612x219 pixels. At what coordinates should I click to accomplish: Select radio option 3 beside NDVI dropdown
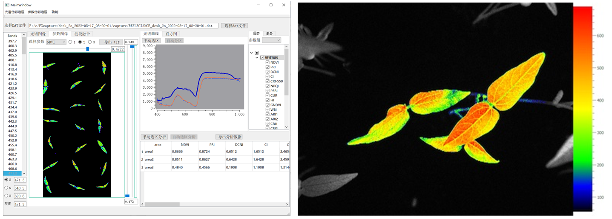point(90,42)
